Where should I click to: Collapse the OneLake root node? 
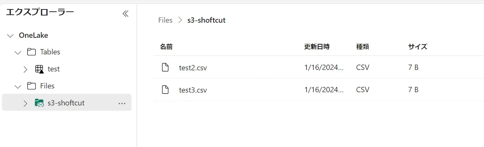point(10,36)
